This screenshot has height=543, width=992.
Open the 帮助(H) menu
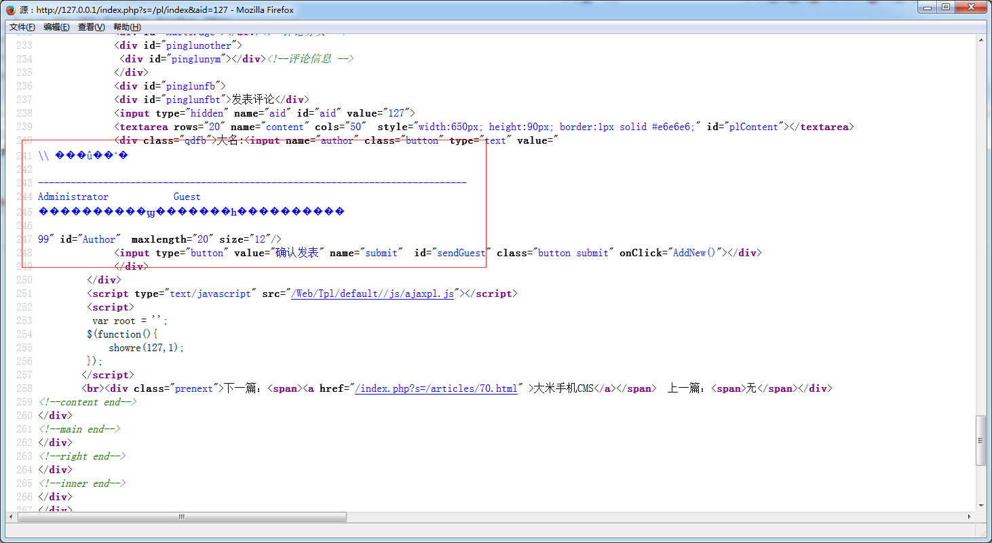click(x=127, y=27)
